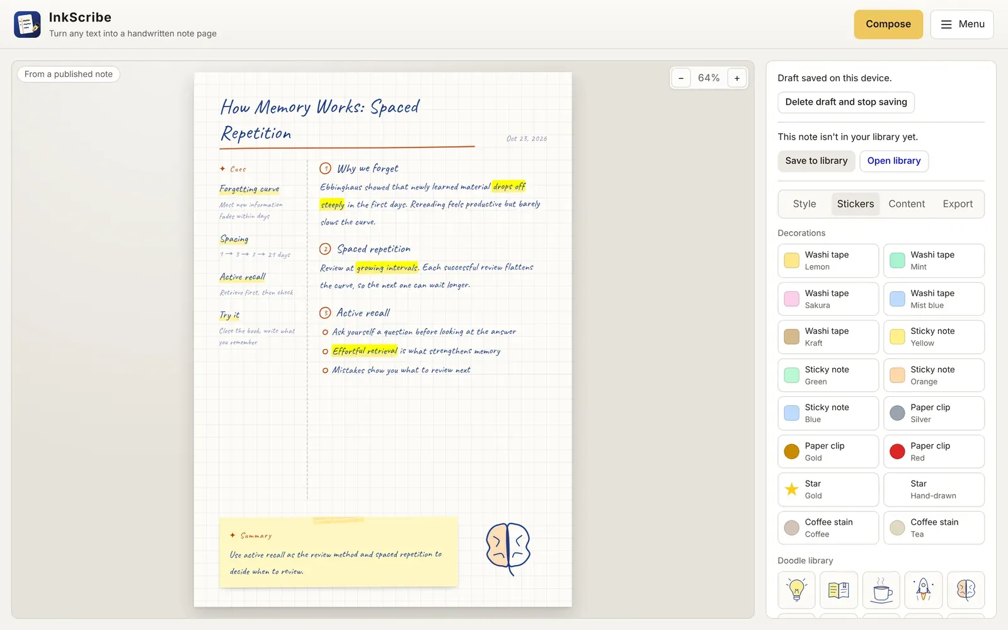
Task: Add the coffee cup doodle
Action: [x=881, y=590]
